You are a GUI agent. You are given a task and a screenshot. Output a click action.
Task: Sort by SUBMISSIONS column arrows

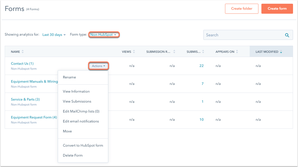[203, 52]
